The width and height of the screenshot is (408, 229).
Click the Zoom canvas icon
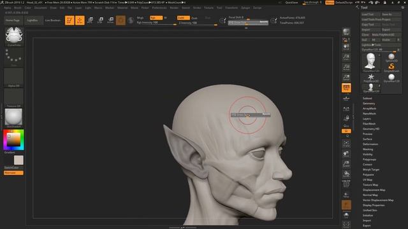tap(346, 57)
